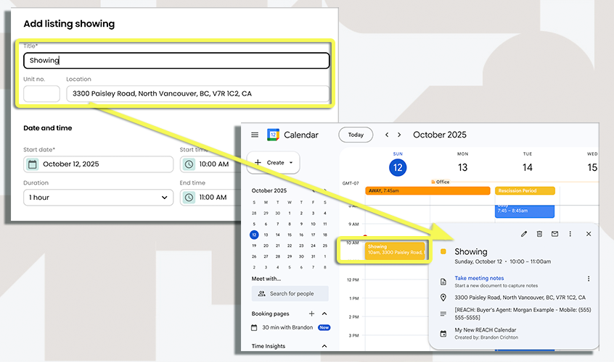The width and height of the screenshot is (614, 362).
Task: Click the edit event pencil icon
Action: pyautogui.click(x=524, y=234)
